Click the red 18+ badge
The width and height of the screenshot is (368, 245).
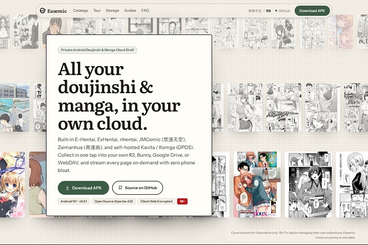point(182,202)
